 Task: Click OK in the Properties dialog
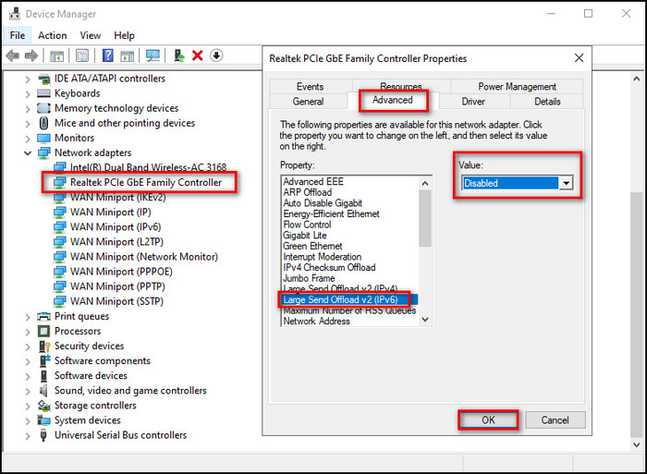488,420
